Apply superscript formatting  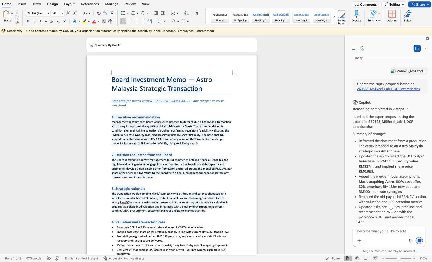[x=65, y=21]
